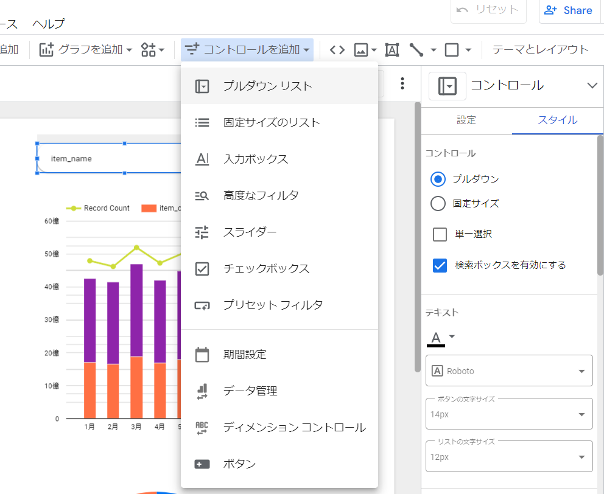Viewport: 604px width, 494px height.
Task: Choose 固定サイズのリスト from the menu
Action: click(279, 122)
